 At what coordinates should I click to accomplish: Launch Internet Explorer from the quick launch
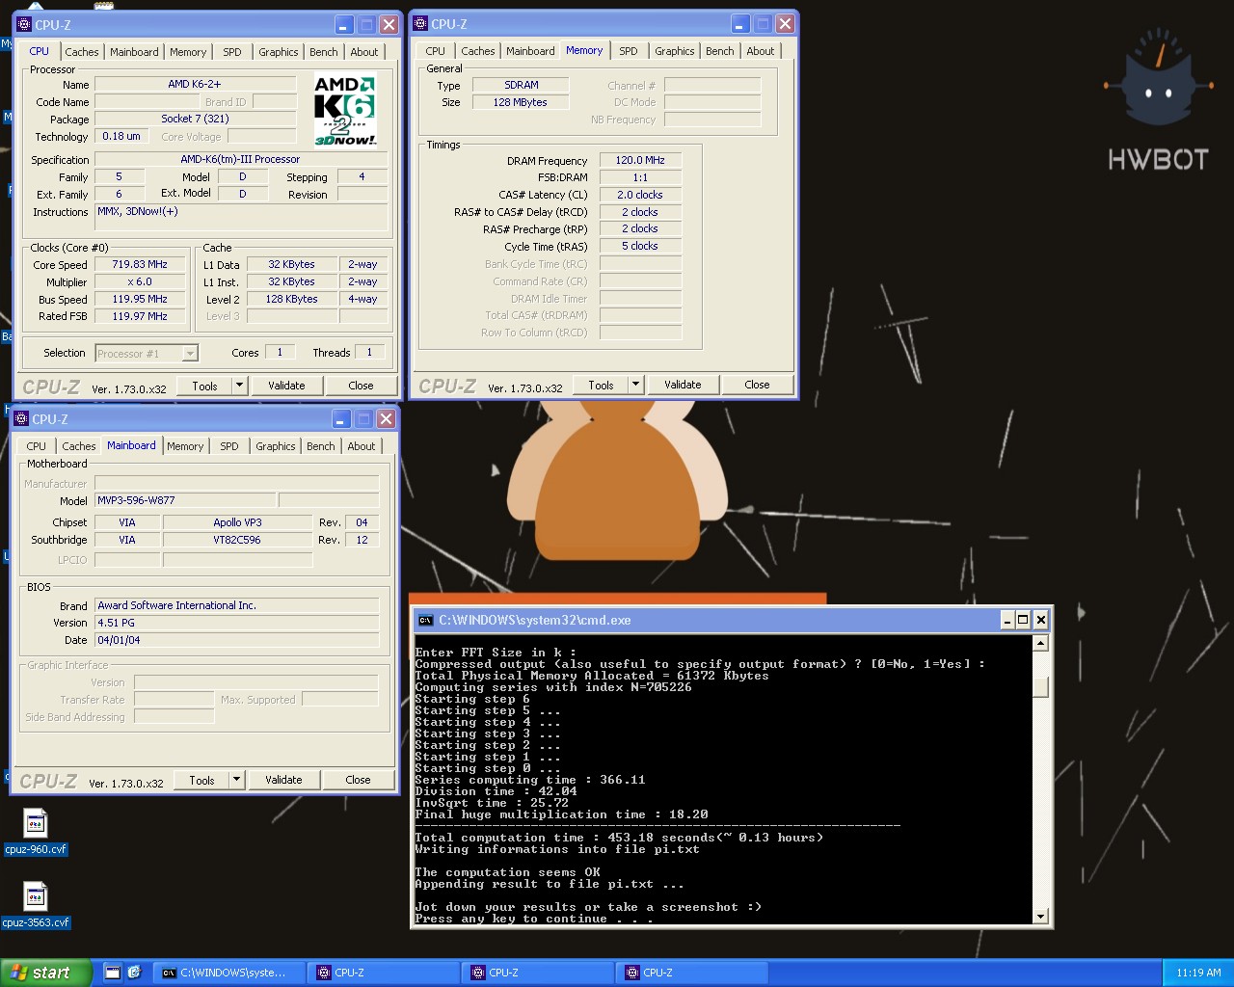[x=135, y=973]
